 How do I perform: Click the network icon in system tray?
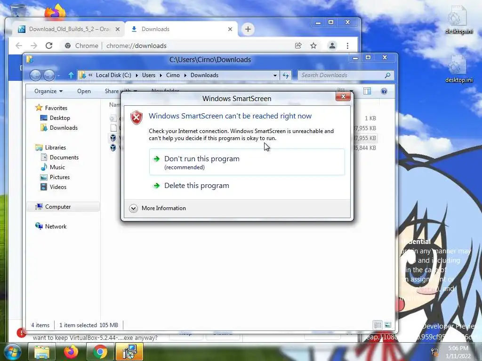[x=435, y=352]
